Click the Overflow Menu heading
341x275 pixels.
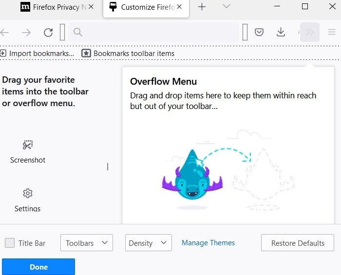(x=163, y=81)
